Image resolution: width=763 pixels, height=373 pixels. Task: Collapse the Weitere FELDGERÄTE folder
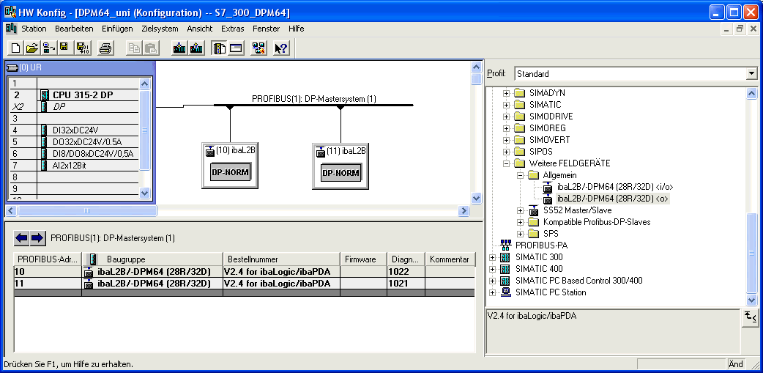coord(506,163)
